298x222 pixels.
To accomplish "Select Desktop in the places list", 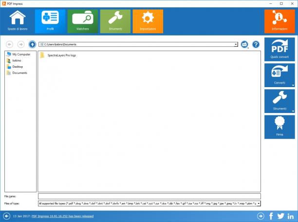I will tap(15, 67).
